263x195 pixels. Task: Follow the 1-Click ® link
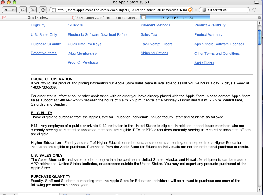(x=75, y=25)
